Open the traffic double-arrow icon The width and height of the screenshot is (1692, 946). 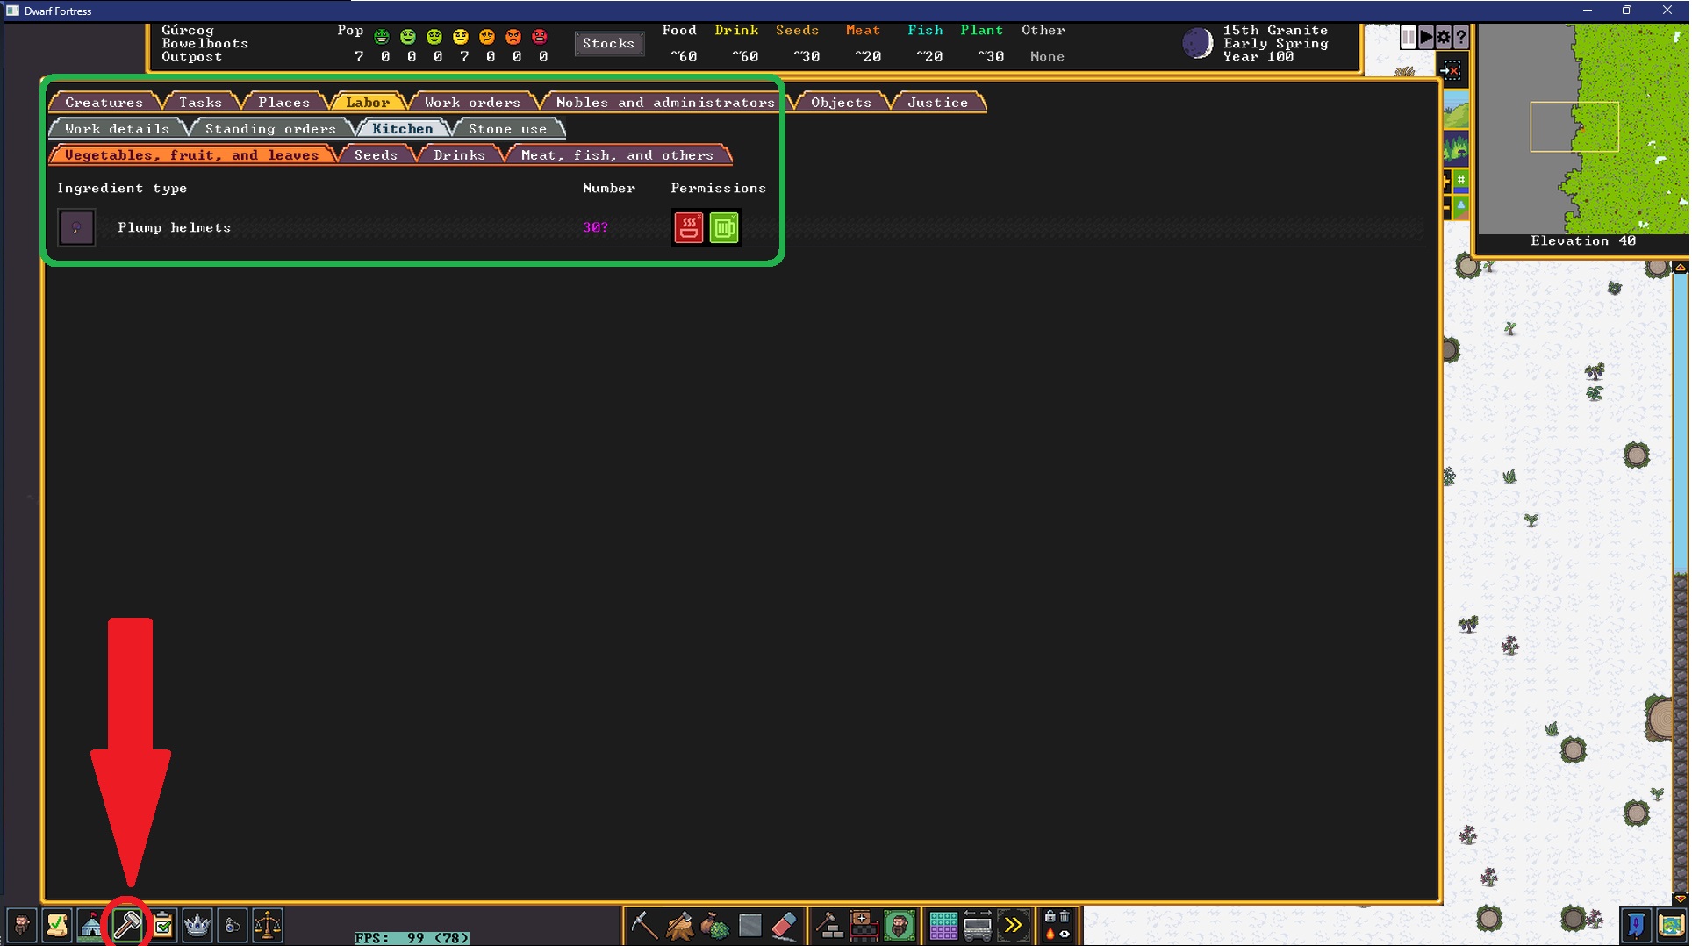pos(1014,925)
